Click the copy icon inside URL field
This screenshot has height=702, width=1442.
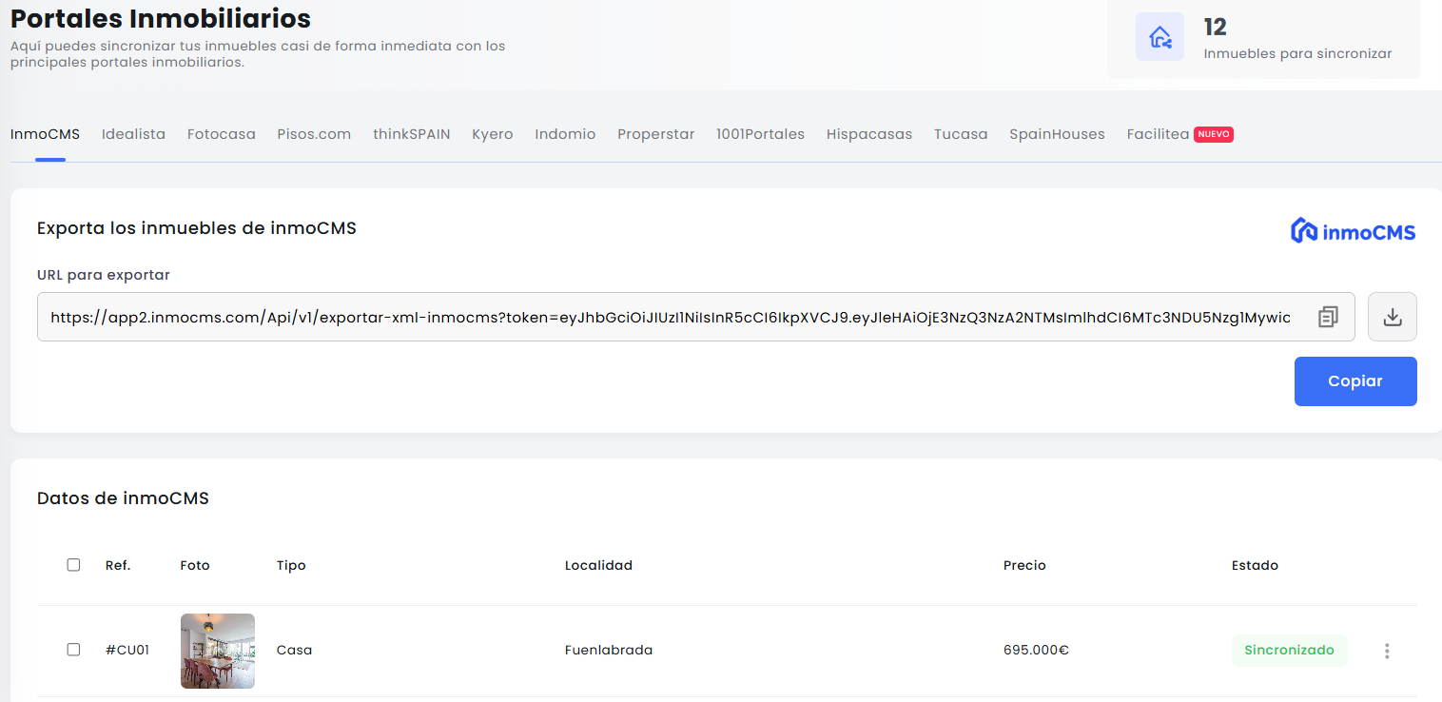click(1328, 317)
